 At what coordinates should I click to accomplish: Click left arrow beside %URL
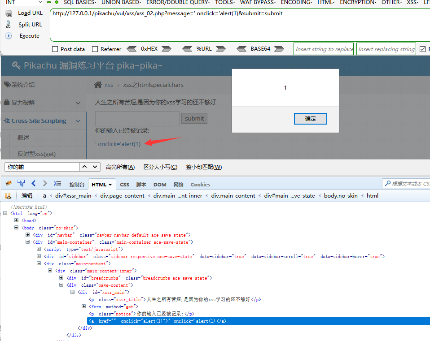(187, 49)
